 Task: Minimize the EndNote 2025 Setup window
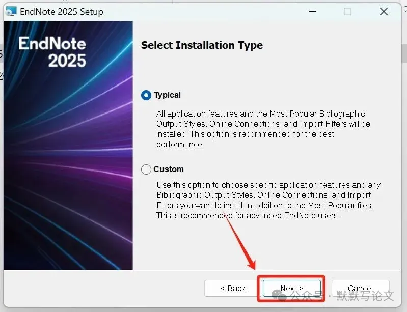[x=313, y=11]
